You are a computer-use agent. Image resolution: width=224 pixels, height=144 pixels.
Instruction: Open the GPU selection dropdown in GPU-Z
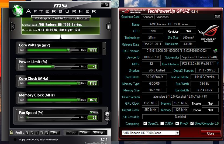pyautogui.click(x=177, y=133)
